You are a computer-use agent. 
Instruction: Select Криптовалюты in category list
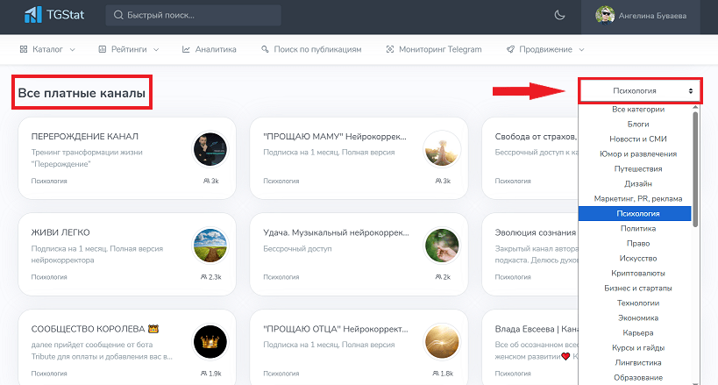point(636,274)
